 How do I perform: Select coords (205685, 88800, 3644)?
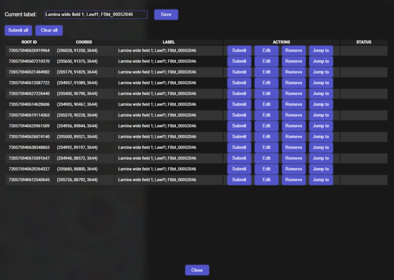[x=77, y=169]
